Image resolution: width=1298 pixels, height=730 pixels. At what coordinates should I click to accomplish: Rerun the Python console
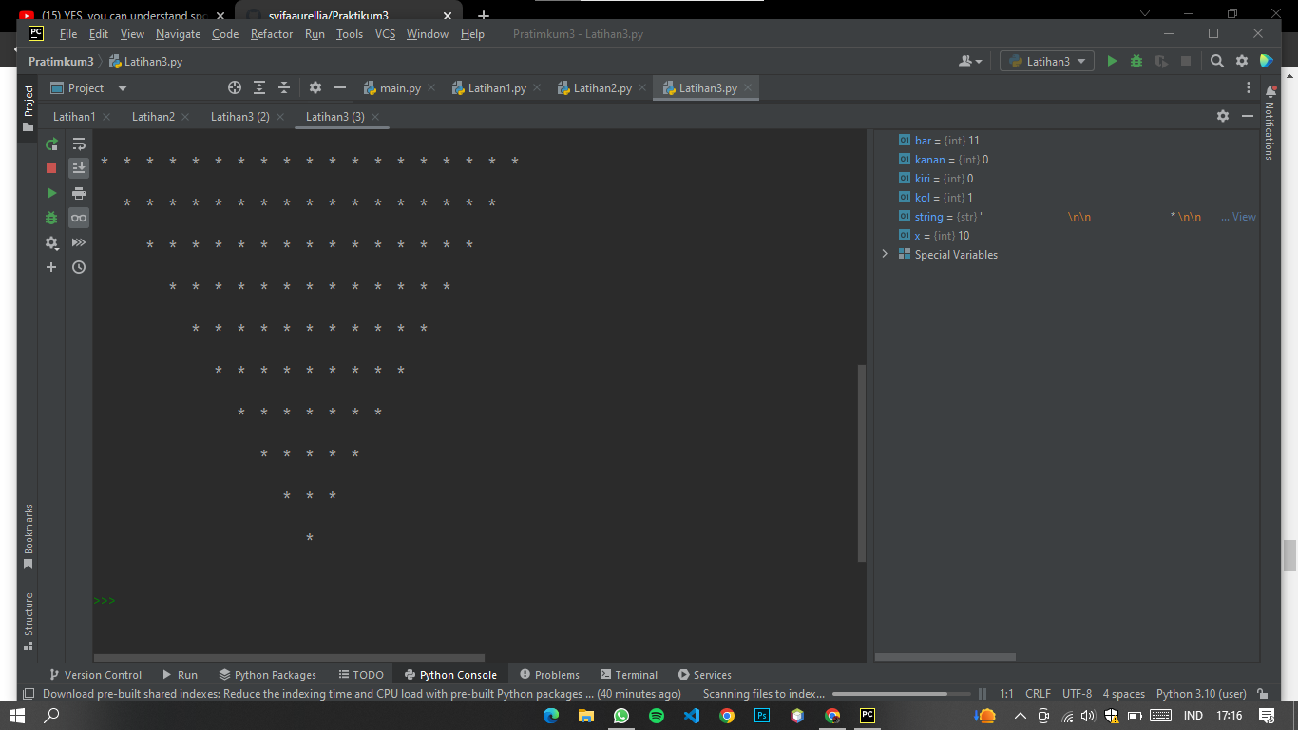tap(51, 144)
